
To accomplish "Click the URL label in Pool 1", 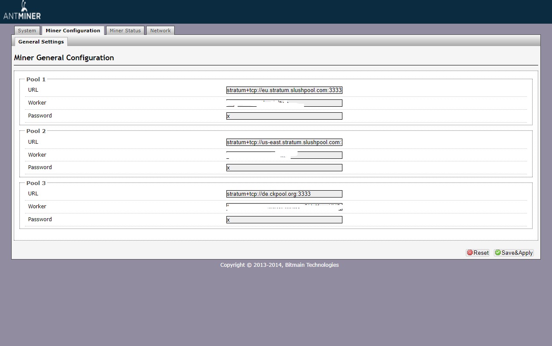I will pos(33,90).
